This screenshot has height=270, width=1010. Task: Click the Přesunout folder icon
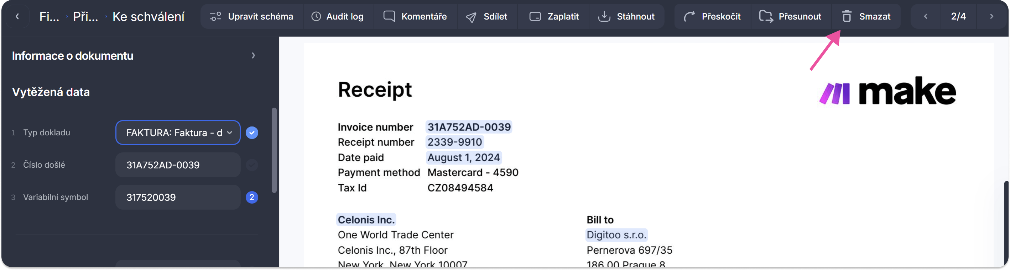pyautogui.click(x=766, y=16)
